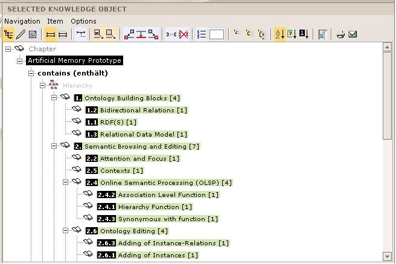Click the smallest tree-level icon
The image size is (396, 264).
click(x=237, y=33)
